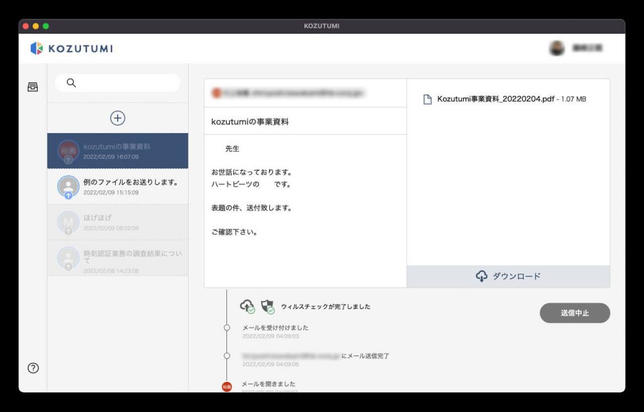Click text メールを受け付けました

click(275, 327)
